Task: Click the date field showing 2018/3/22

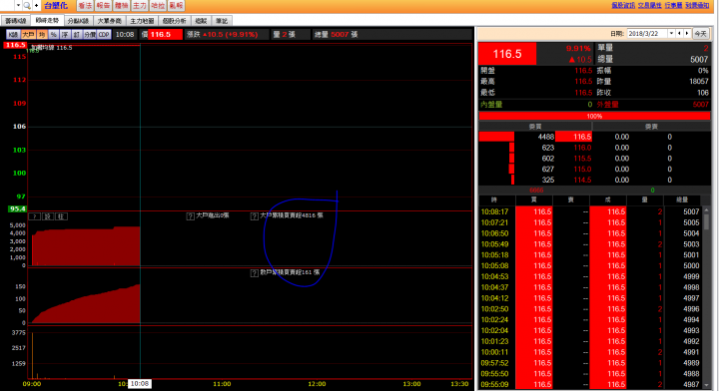Action: (647, 34)
